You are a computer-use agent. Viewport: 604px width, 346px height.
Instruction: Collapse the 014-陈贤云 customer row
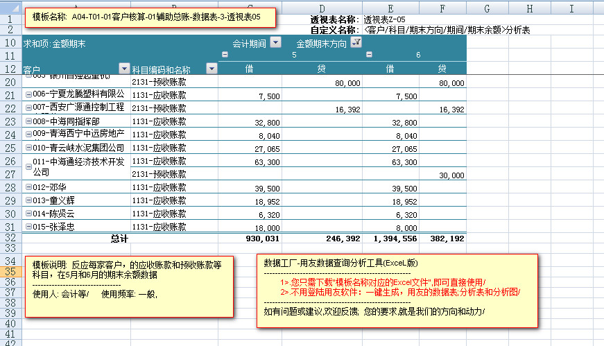pos(28,214)
